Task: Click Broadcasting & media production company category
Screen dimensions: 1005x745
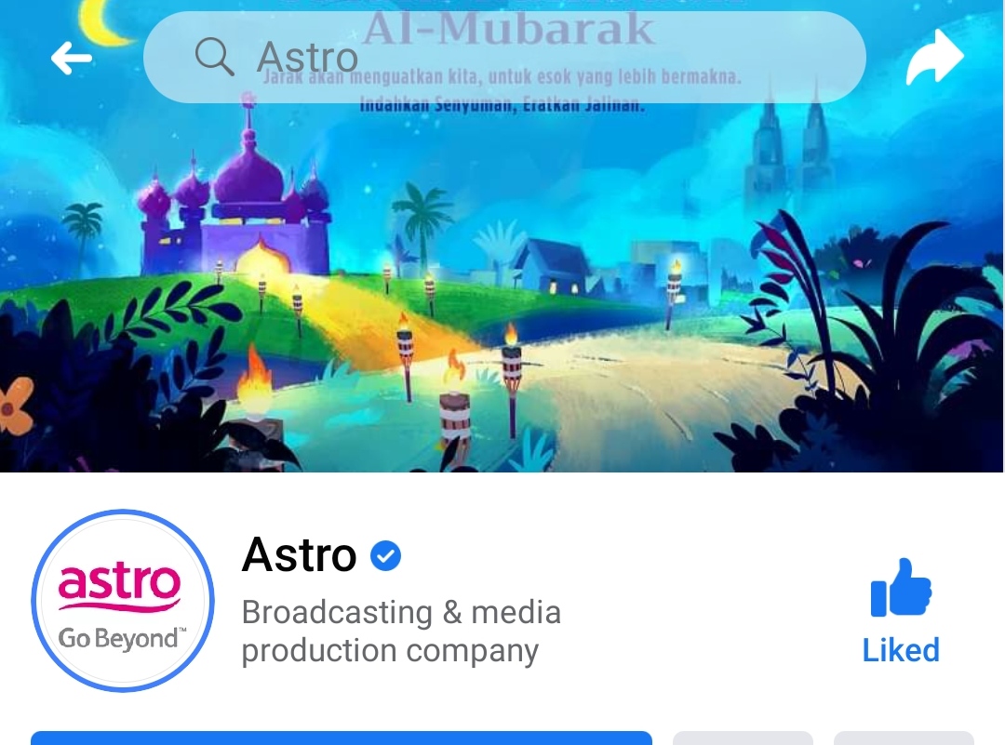Action: [401, 631]
